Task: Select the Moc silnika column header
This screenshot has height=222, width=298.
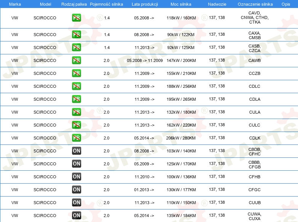Action: [181, 3]
